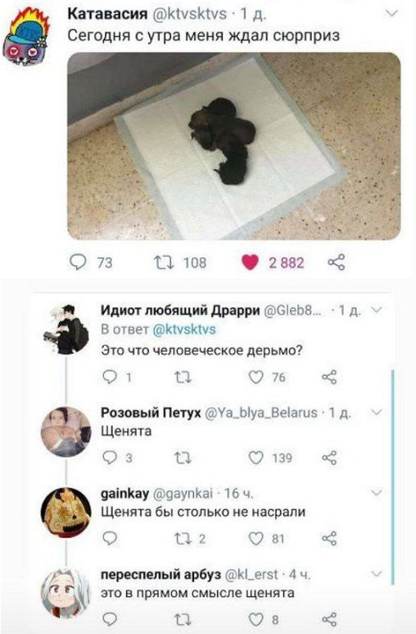This screenshot has width=416, height=634.
Task: Retweet Розовый Петух's reply "Щенята"
Action: [183, 458]
